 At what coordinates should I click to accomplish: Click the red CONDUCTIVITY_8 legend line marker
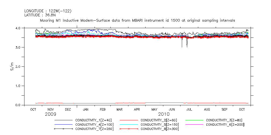129,129
